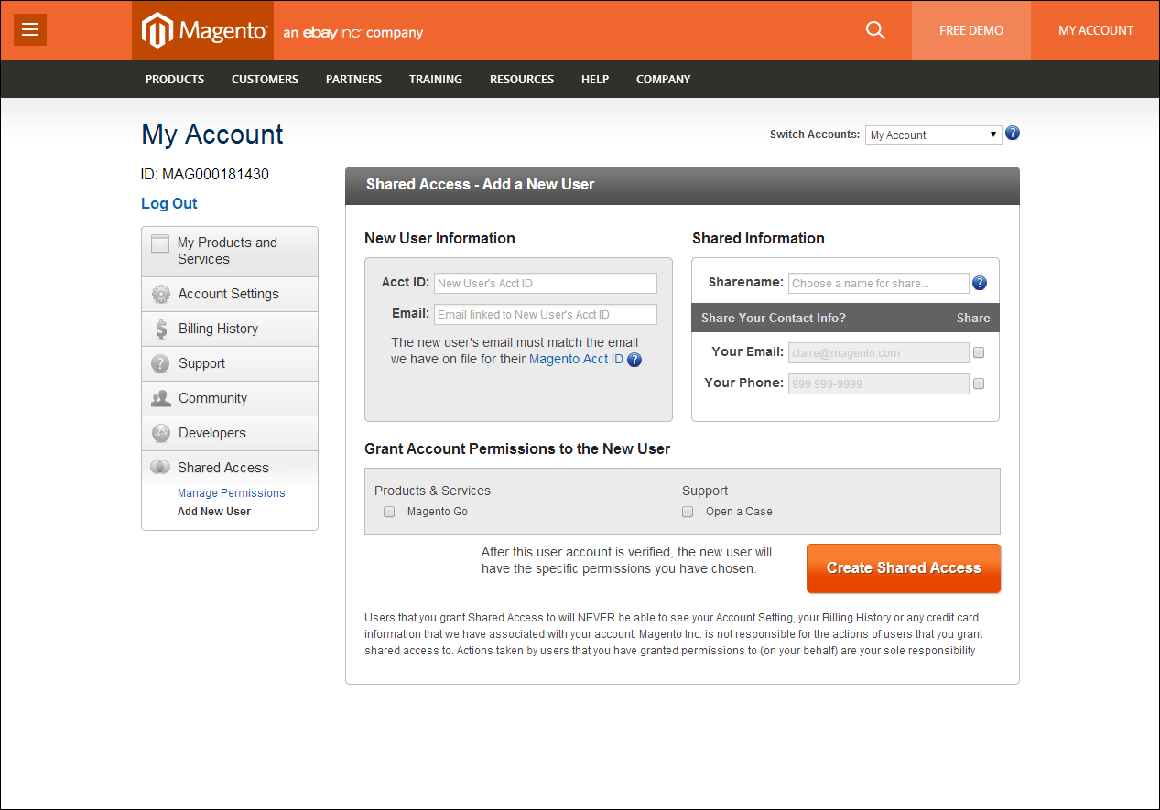Open Developers sidebar item
Screen dimensions: 1160x810
[x=230, y=433]
